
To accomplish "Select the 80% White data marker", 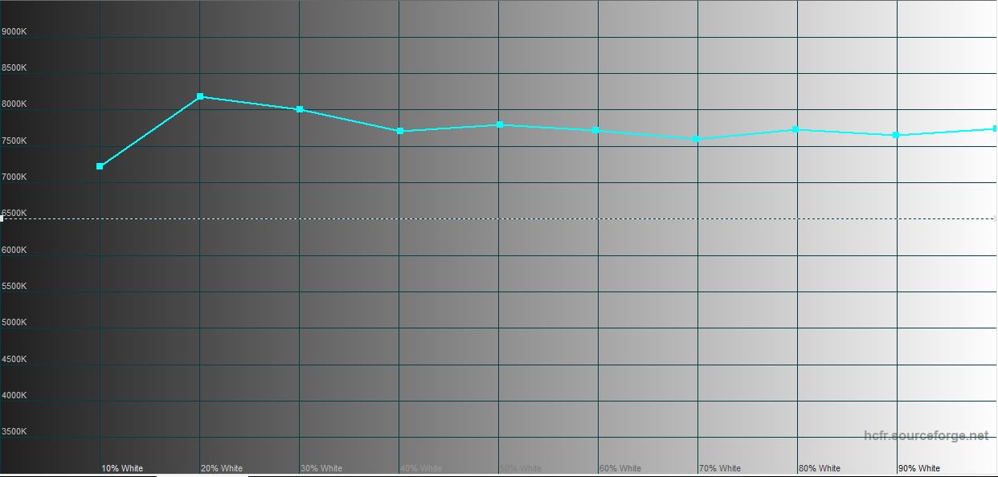I will click(x=796, y=129).
